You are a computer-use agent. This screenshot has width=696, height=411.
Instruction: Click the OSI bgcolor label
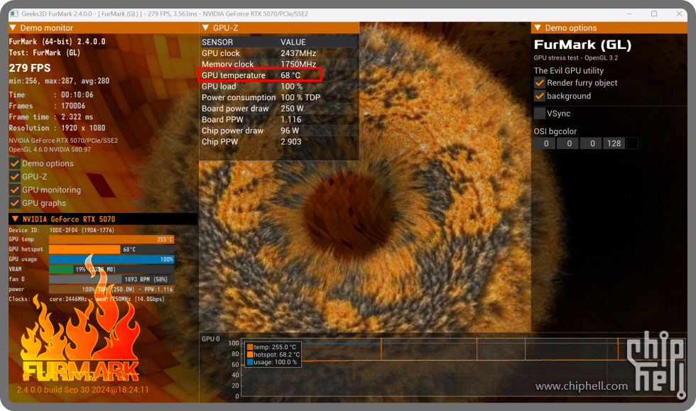point(555,131)
